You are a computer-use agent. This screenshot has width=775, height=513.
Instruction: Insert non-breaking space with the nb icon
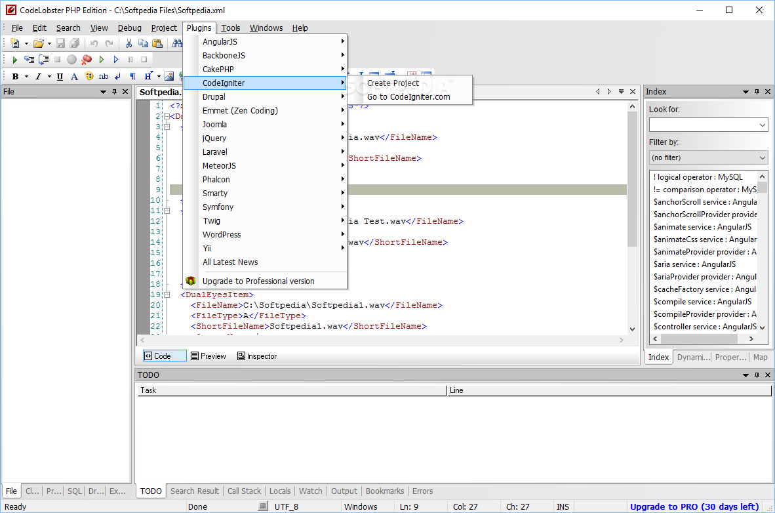click(104, 76)
